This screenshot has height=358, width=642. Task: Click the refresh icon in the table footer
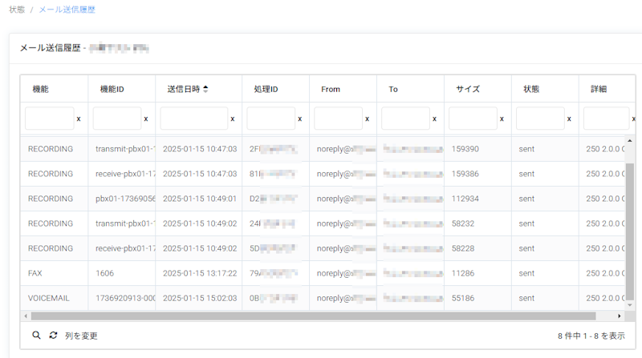[x=53, y=336]
